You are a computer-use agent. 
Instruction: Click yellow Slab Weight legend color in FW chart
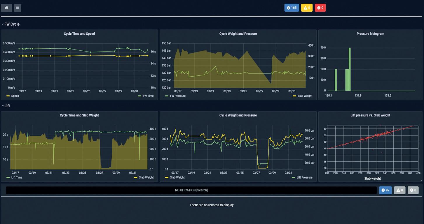(295, 96)
